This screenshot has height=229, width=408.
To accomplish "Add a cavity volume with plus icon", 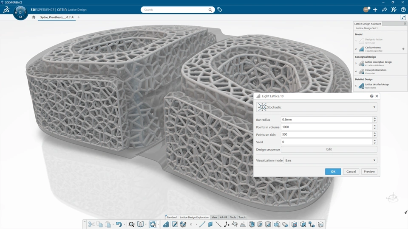I will [x=403, y=49].
